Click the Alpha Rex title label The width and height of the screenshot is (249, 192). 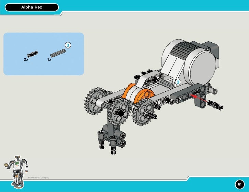coord(32,7)
